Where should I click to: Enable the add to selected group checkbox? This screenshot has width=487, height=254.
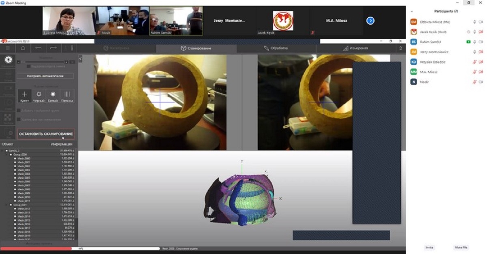(x=19, y=110)
